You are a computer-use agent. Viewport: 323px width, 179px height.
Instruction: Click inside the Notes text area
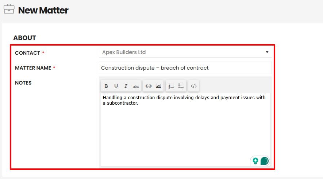(185, 130)
